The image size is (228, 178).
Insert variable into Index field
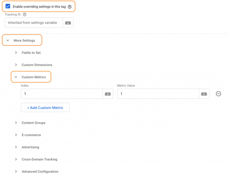(108, 94)
